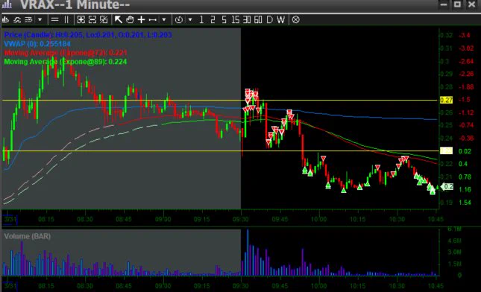Image resolution: width=481 pixels, height=292 pixels.
Task: Open dropdown beside the clock icon
Action: (190, 20)
